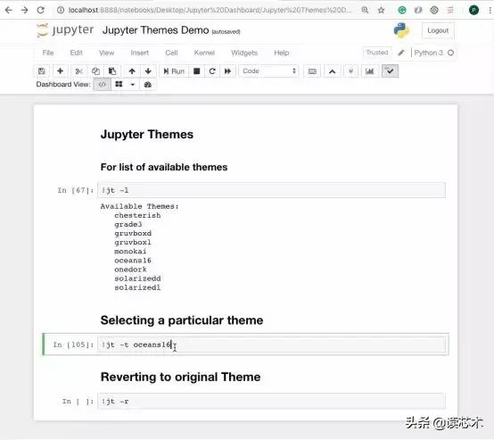This screenshot has height=440, width=494.
Task: Open the Cell menu
Action: pos(171,53)
